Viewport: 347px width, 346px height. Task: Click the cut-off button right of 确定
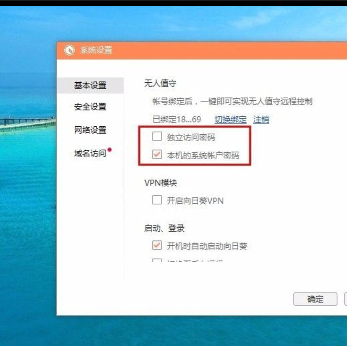point(345,299)
